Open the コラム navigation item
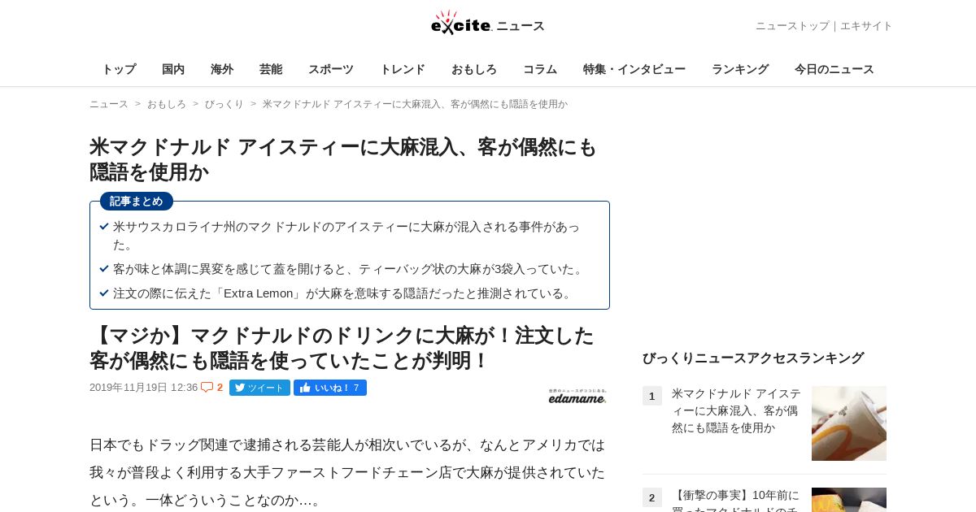Viewport: 976px width, 512px height. click(x=540, y=69)
